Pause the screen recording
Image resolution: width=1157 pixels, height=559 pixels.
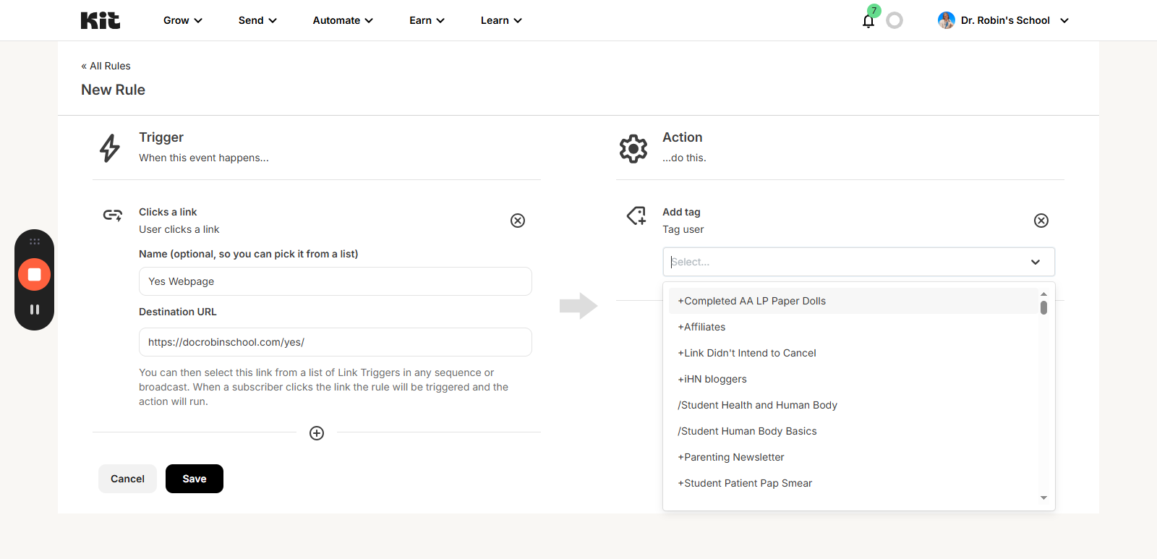click(x=34, y=310)
